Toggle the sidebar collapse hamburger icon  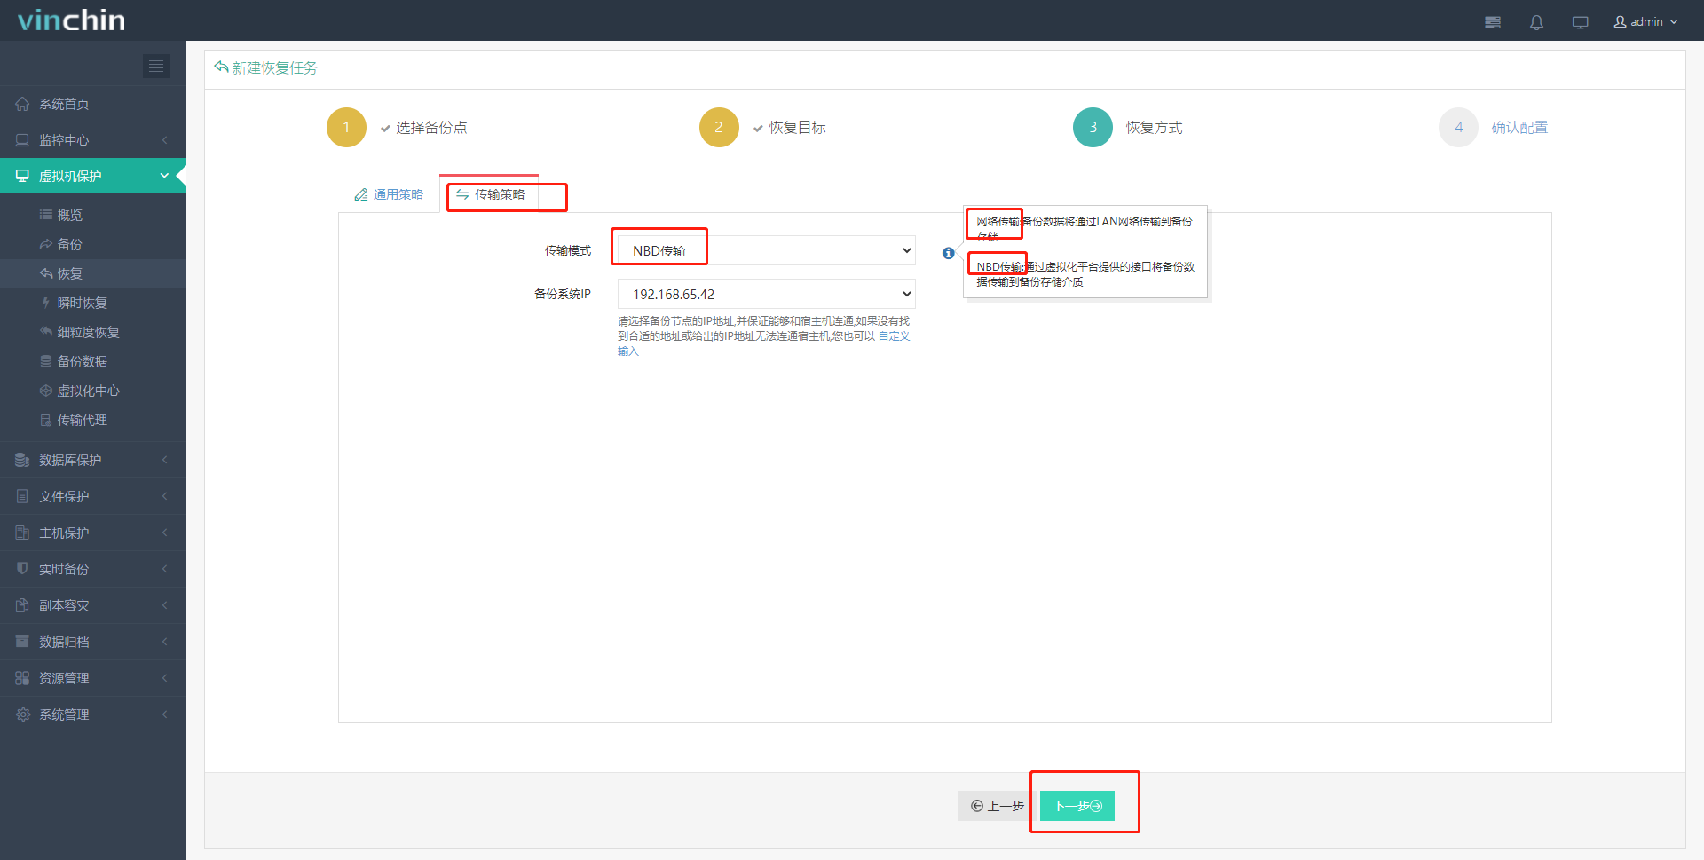(156, 66)
